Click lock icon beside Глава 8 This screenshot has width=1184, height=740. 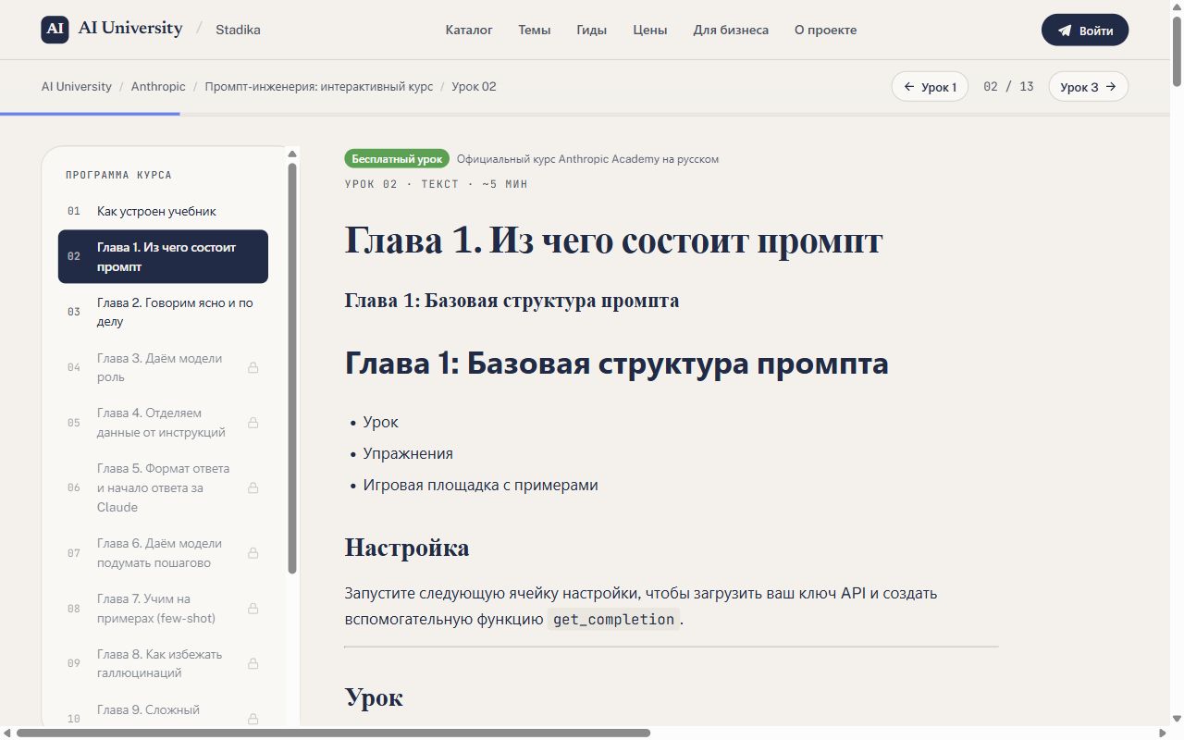[253, 663]
